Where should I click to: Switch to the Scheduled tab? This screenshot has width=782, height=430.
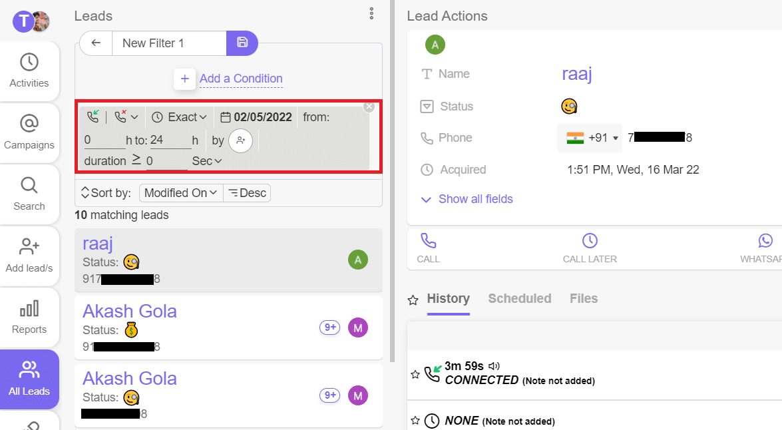coord(519,299)
